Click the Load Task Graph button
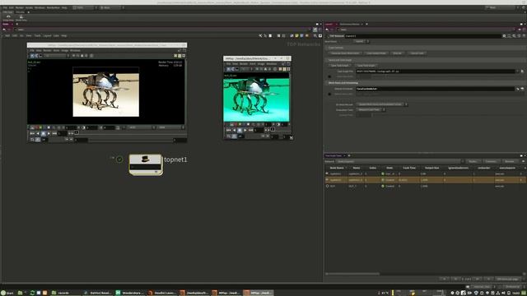The width and height of the screenshot is (527, 296). (x=366, y=65)
